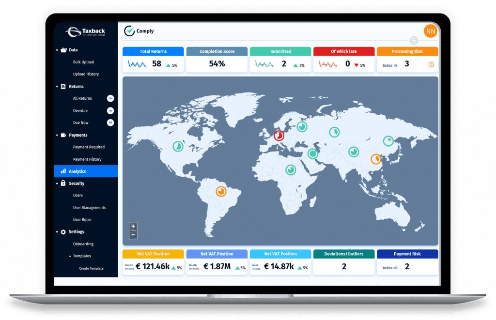Select the red map marker in Europe
Viewport: 496px width, 320px height.
[x=279, y=136]
